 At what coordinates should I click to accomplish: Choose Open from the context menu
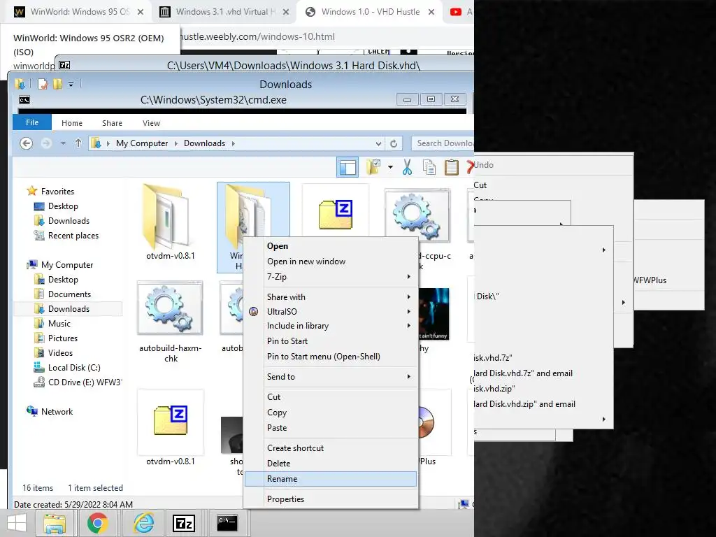tap(331, 246)
